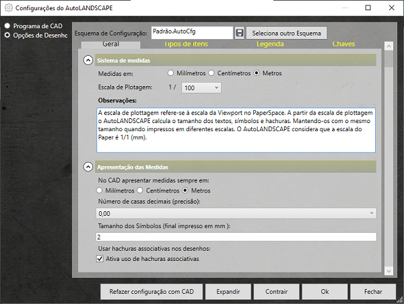Click the scrollbar down arrow
The height and width of the screenshot is (304, 404).
[x=387, y=270]
